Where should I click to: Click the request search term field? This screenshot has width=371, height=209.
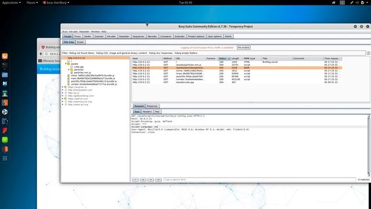click(x=260, y=179)
